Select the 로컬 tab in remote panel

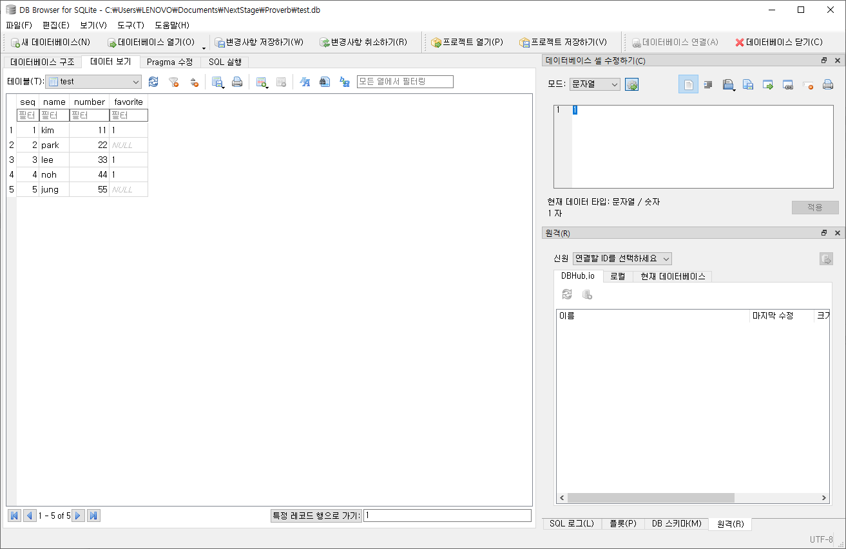point(618,276)
